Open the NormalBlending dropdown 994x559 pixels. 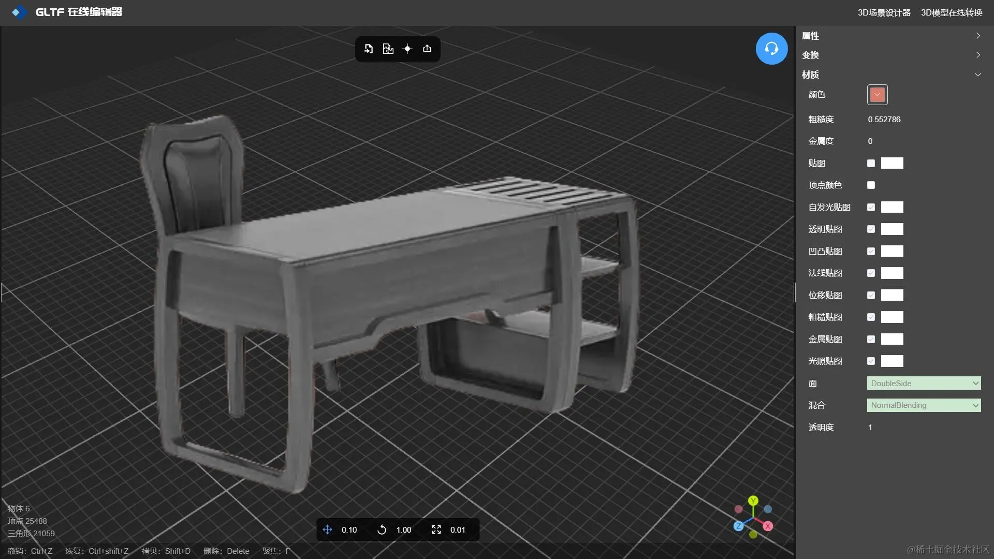924,405
